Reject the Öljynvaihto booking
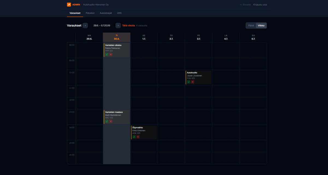This screenshot has height=175, width=328. [138, 137]
